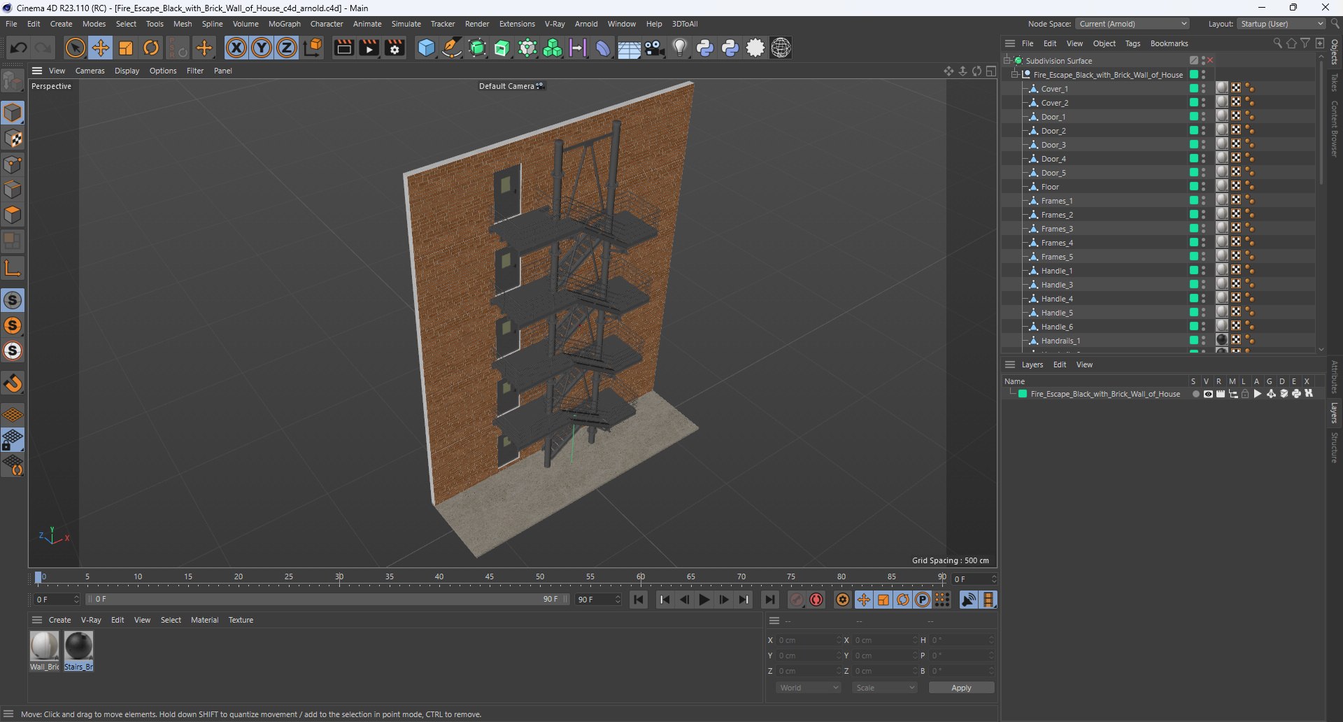Screen dimensions: 1343x722
Task: Add a Light object
Action: [x=680, y=48]
